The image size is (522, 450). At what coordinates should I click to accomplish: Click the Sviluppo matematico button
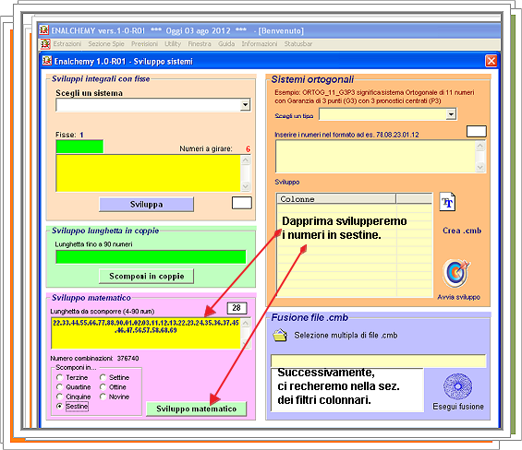pyautogui.click(x=197, y=409)
